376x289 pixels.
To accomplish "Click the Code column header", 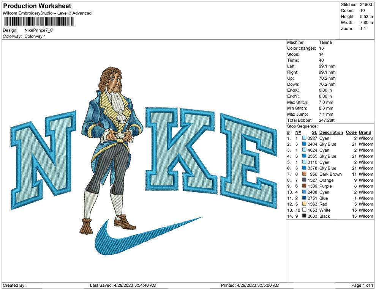I will pos(351,132).
